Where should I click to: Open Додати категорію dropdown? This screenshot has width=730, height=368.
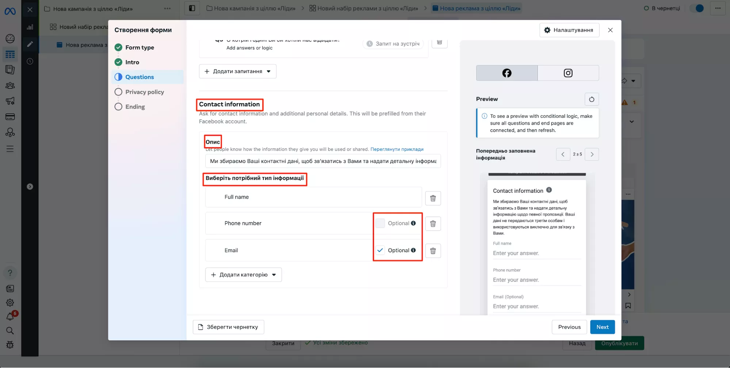coord(244,275)
